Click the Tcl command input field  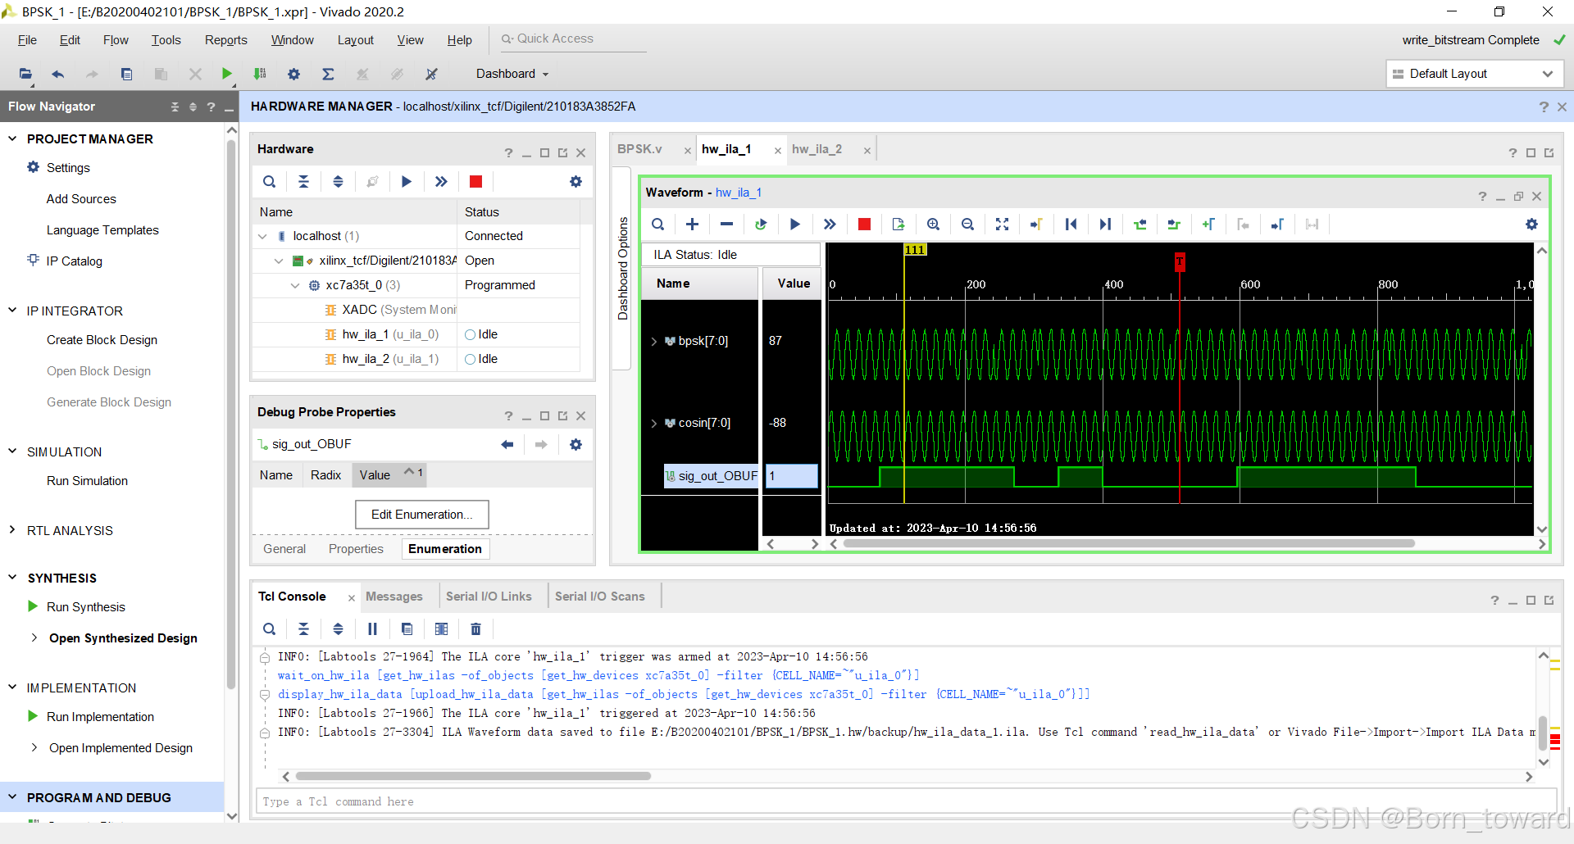point(906,801)
